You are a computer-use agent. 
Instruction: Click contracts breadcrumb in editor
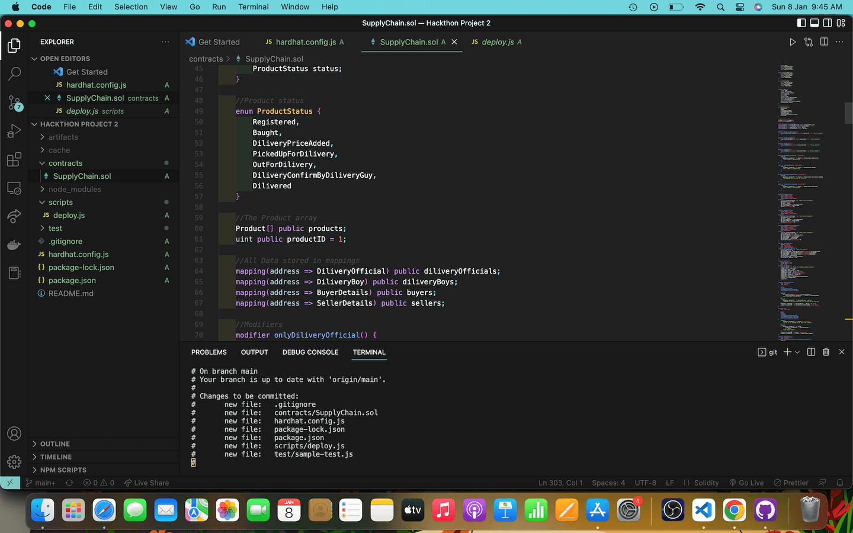click(x=206, y=59)
